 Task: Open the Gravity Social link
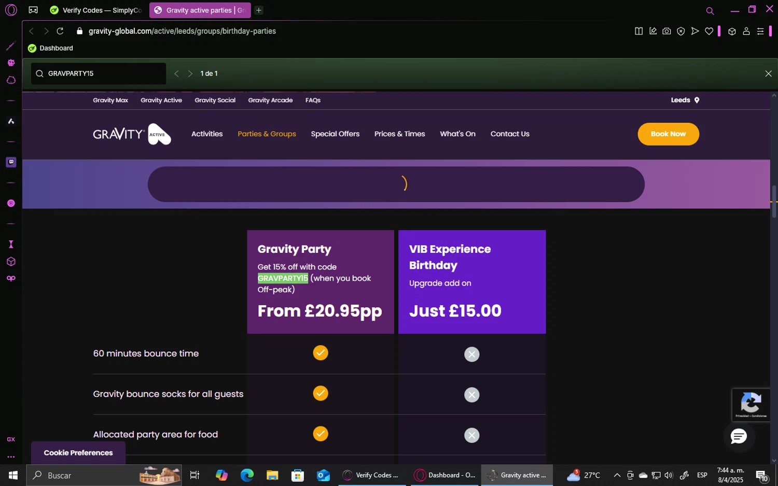pos(215,100)
